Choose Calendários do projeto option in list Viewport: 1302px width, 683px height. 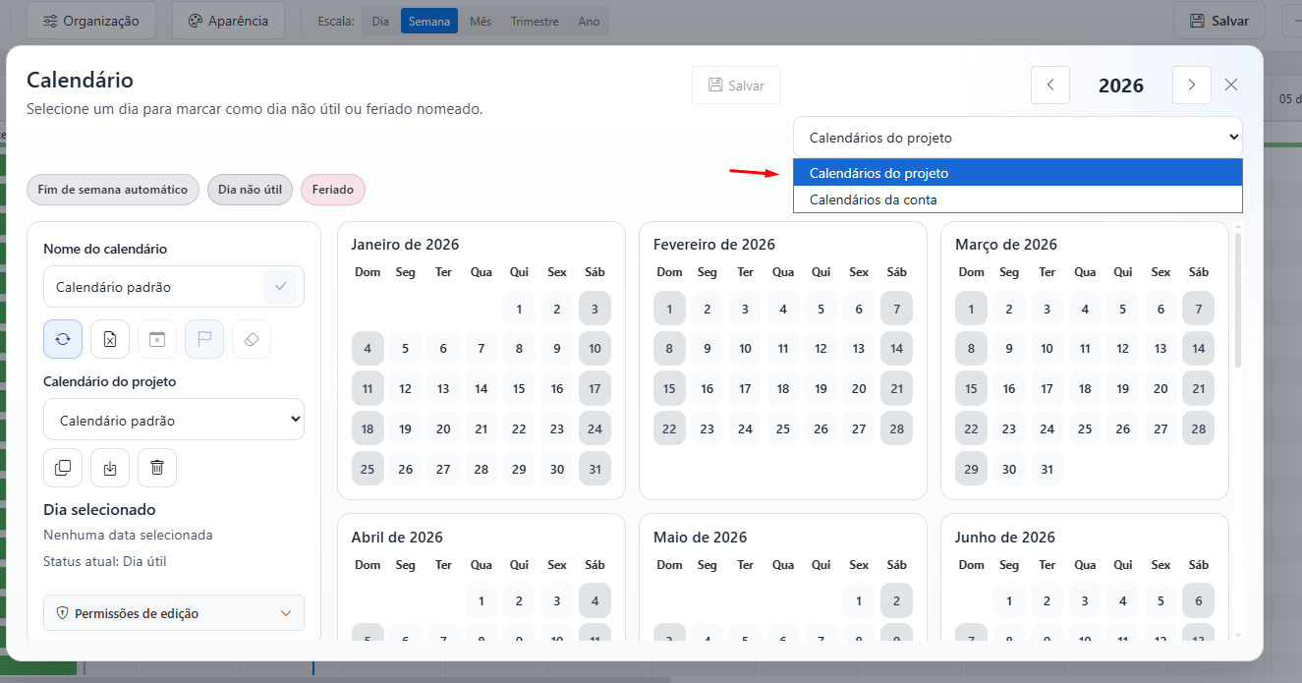point(878,173)
